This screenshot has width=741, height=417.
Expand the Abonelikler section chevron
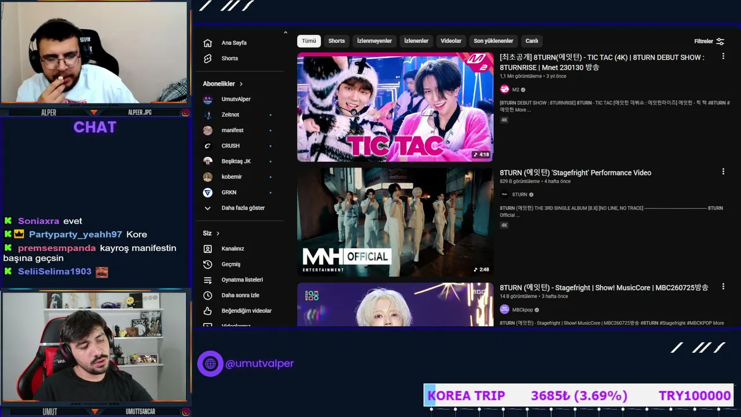[241, 84]
